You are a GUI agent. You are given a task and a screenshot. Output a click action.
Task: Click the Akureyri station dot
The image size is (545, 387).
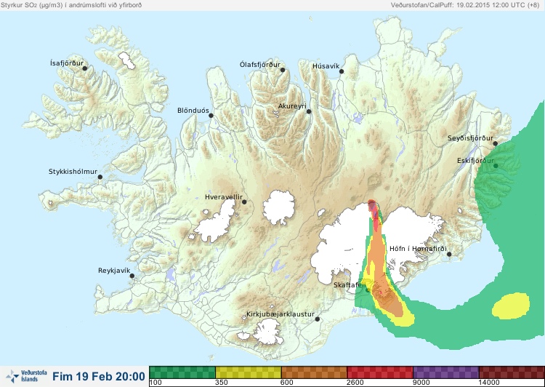click(309, 111)
